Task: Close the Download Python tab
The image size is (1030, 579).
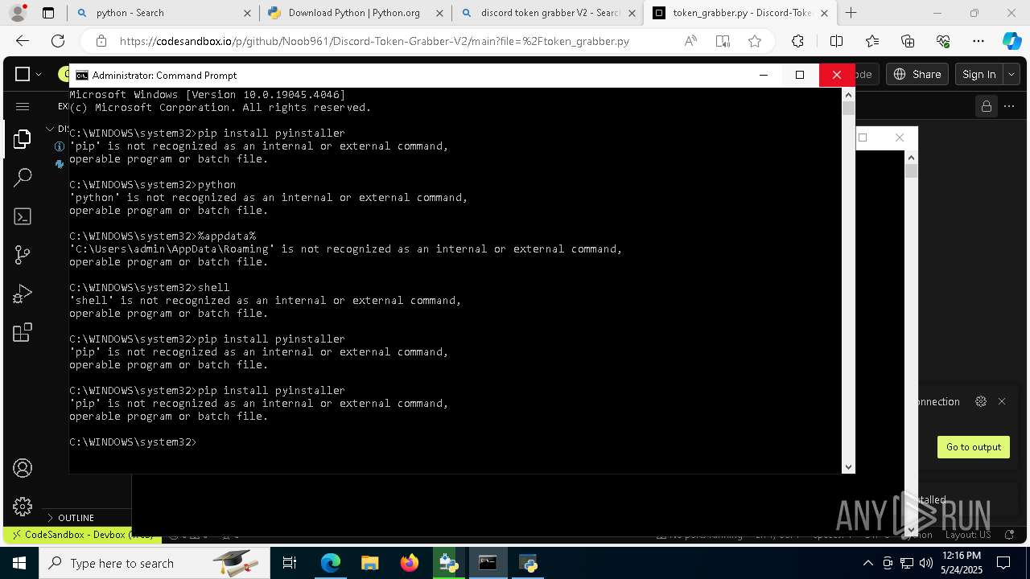Action: click(x=439, y=13)
